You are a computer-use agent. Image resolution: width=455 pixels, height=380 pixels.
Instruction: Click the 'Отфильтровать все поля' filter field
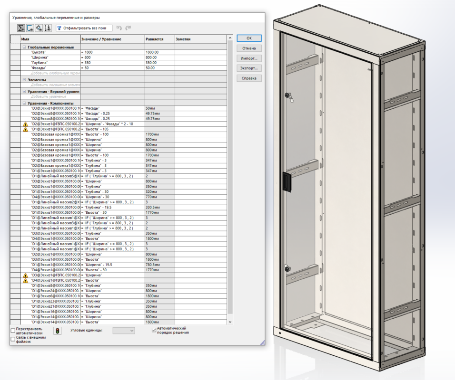pos(84,28)
